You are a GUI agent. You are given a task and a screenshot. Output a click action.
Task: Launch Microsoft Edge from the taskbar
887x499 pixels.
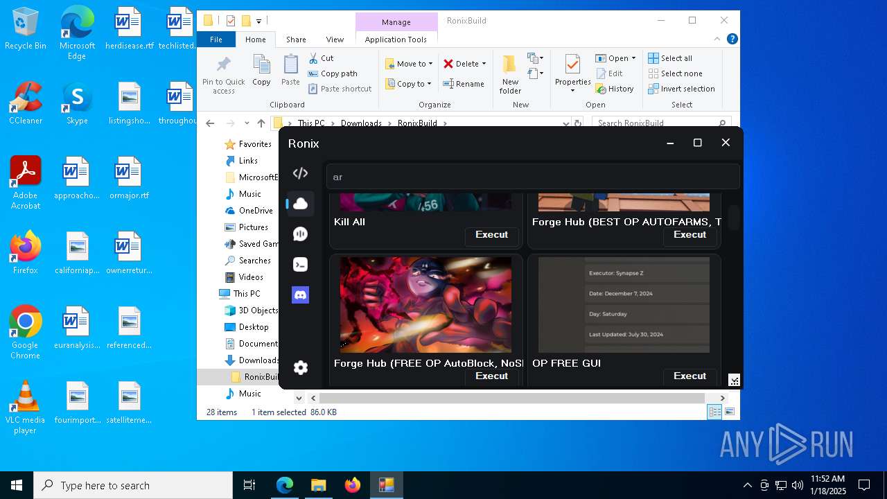(x=285, y=485)
